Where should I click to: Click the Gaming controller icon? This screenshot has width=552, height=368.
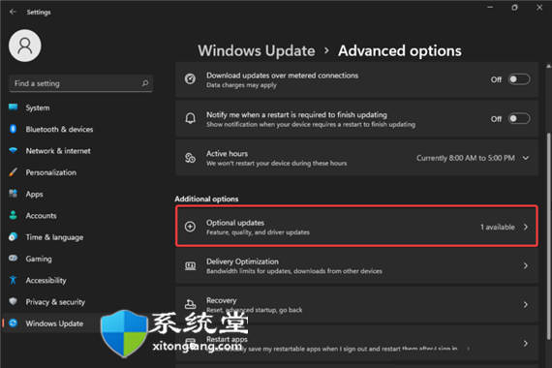(13, 259)
